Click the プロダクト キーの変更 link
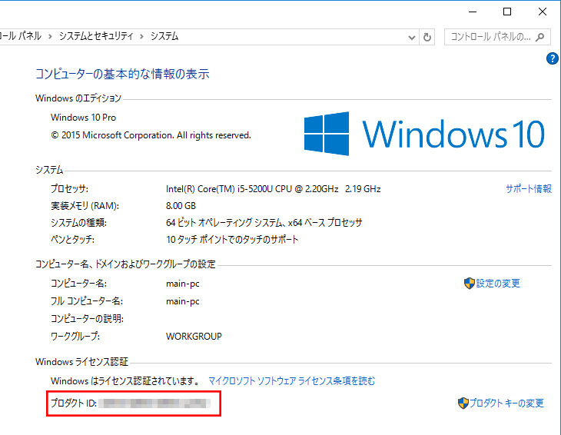Viewport: 561px width, 435px height. point(506,403)
